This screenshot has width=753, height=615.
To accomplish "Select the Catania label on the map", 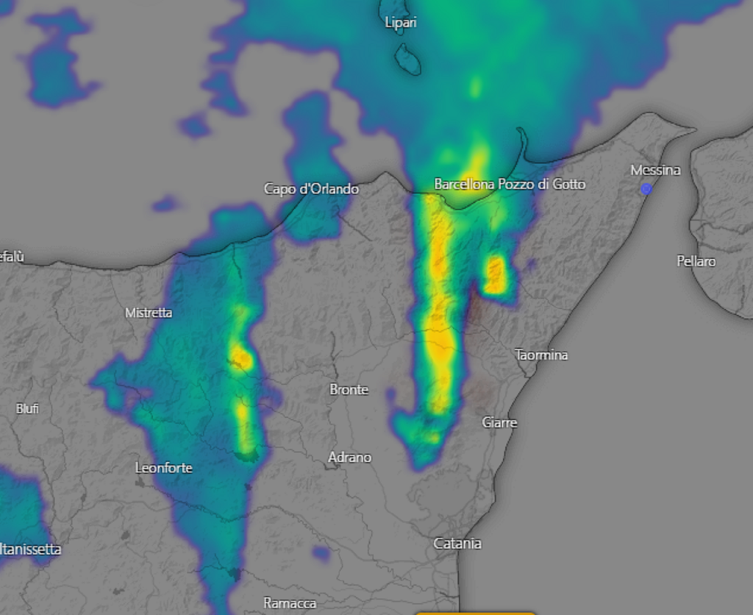I will [x=457, y=544].
